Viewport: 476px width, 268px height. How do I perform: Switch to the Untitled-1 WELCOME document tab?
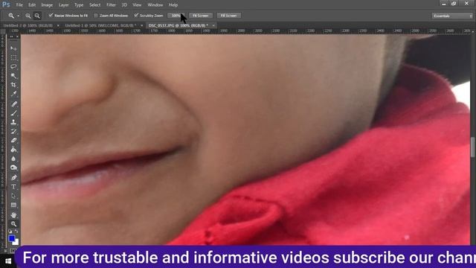[100, 26]
